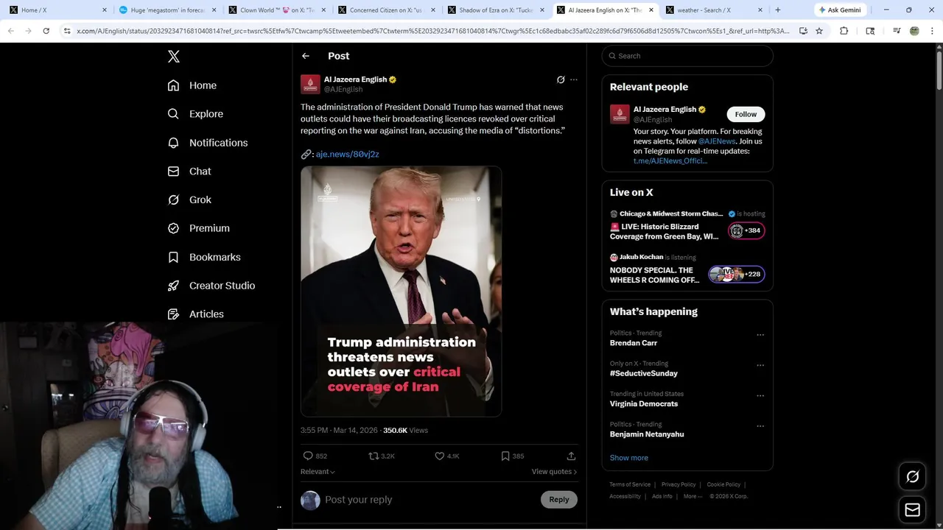This screenshot has height=530, width=943.
Task: Open the @AJENews mention link
Action: pyautogui.click(x=717, y=141)
